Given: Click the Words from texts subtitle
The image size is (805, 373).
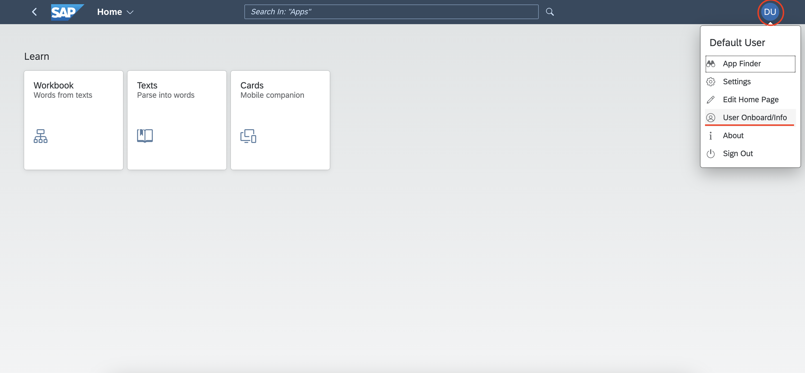Looking at the screenshot, I should 63,95.
